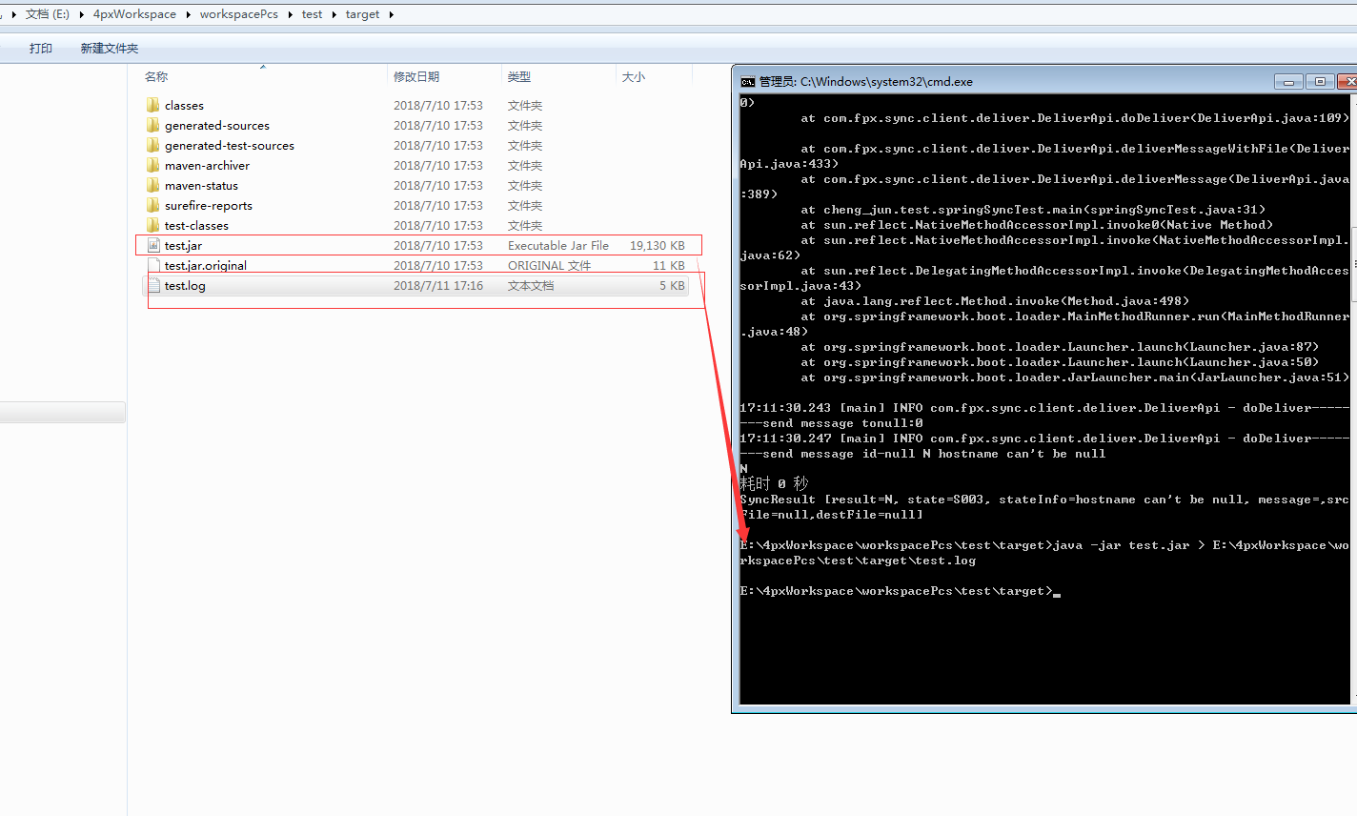Click the generated-test-sources folder icon
The height and width of the screenshot is (816, 1357).
pyautogui.click(x=152, y=145)
